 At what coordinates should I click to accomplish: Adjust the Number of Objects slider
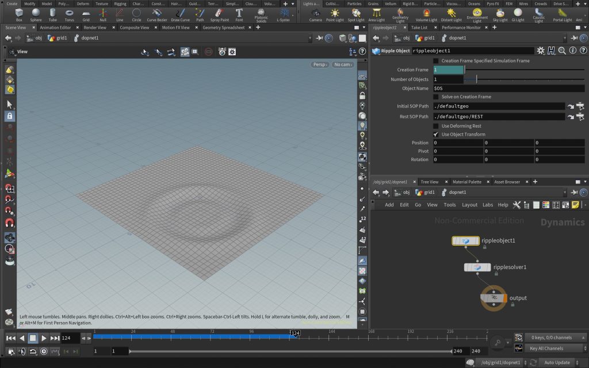[x=525, y=79]
